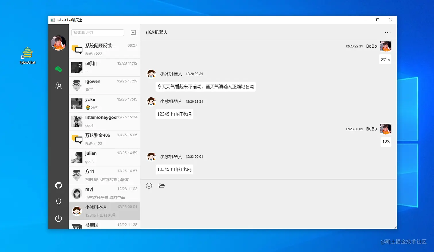Click the folder icon to send file
Screen dimensions: 434x252
162,186
